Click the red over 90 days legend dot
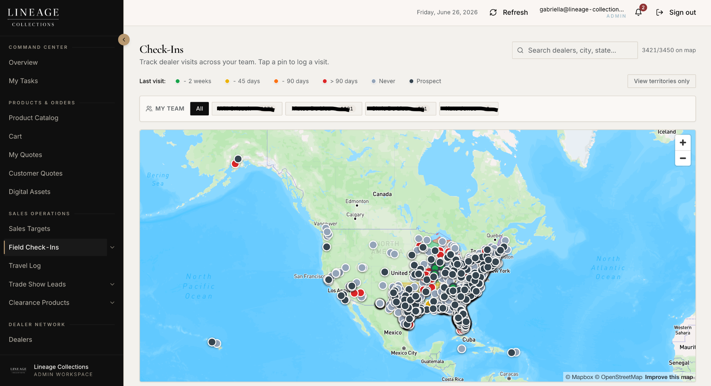The height and width of the screenshot is (386, 711). (324, 81)
